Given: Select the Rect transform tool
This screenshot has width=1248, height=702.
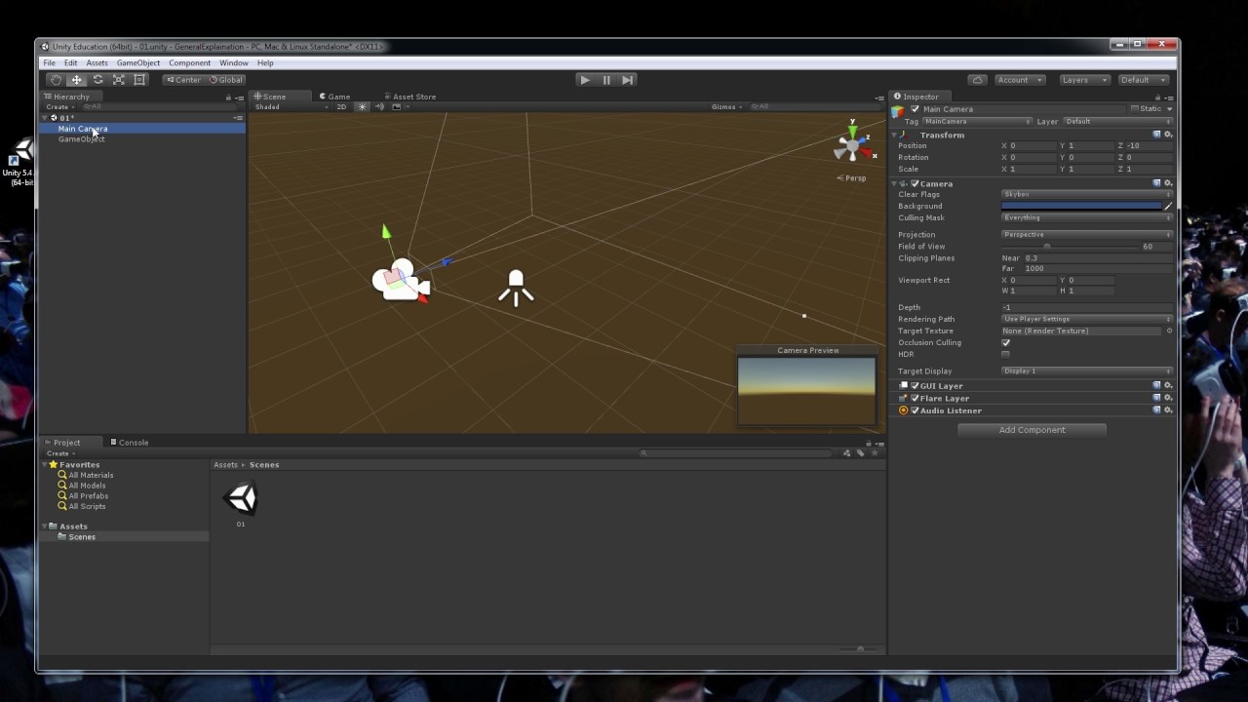Looking at the screenshot, I should (x=139, y=80).
